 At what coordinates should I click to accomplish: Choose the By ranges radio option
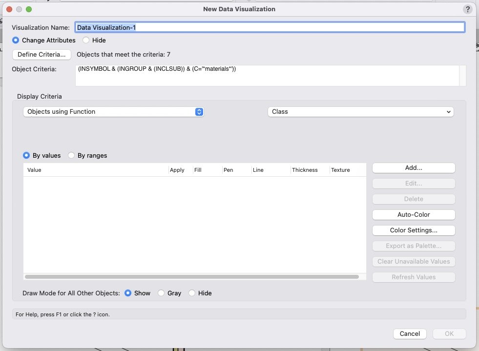click(x=72, y=155)
